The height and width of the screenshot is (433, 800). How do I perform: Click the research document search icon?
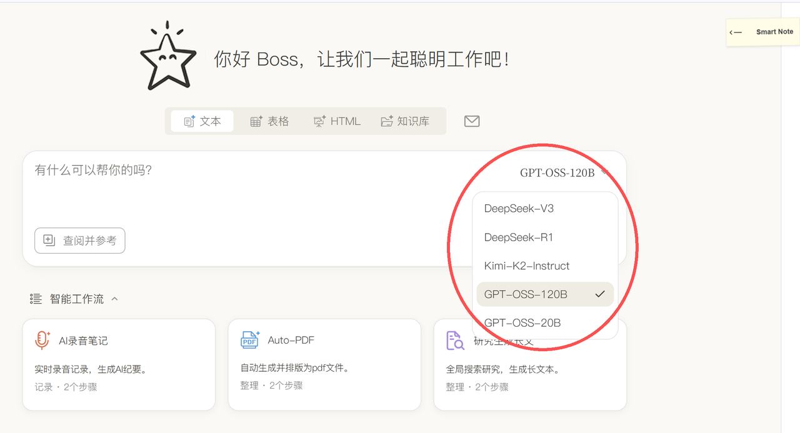click(455, 341)
